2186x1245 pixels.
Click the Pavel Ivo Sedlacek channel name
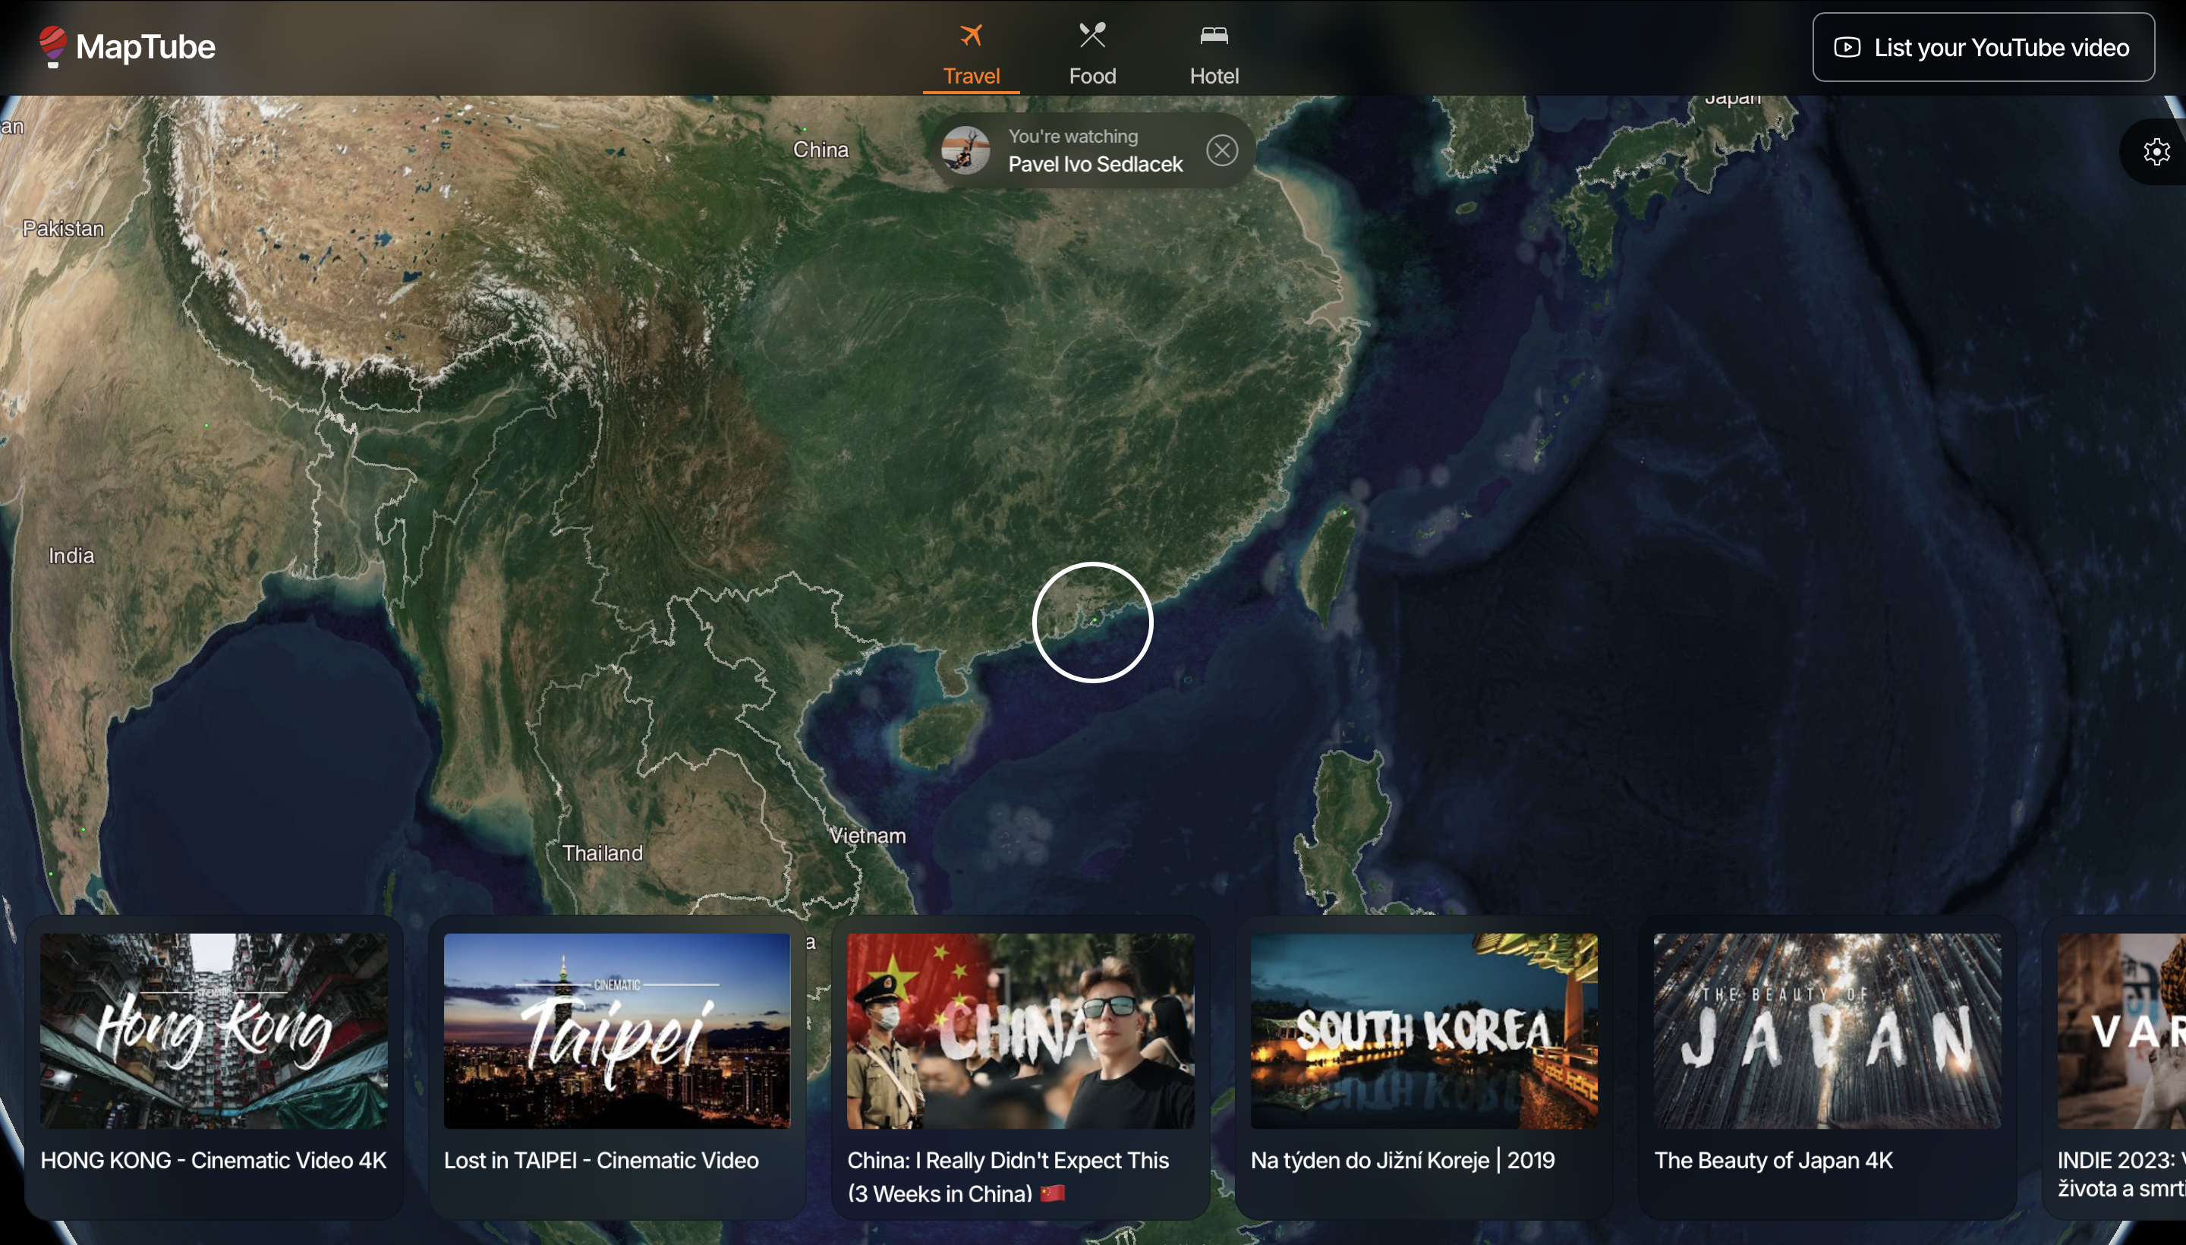(x=1095, y=164)
